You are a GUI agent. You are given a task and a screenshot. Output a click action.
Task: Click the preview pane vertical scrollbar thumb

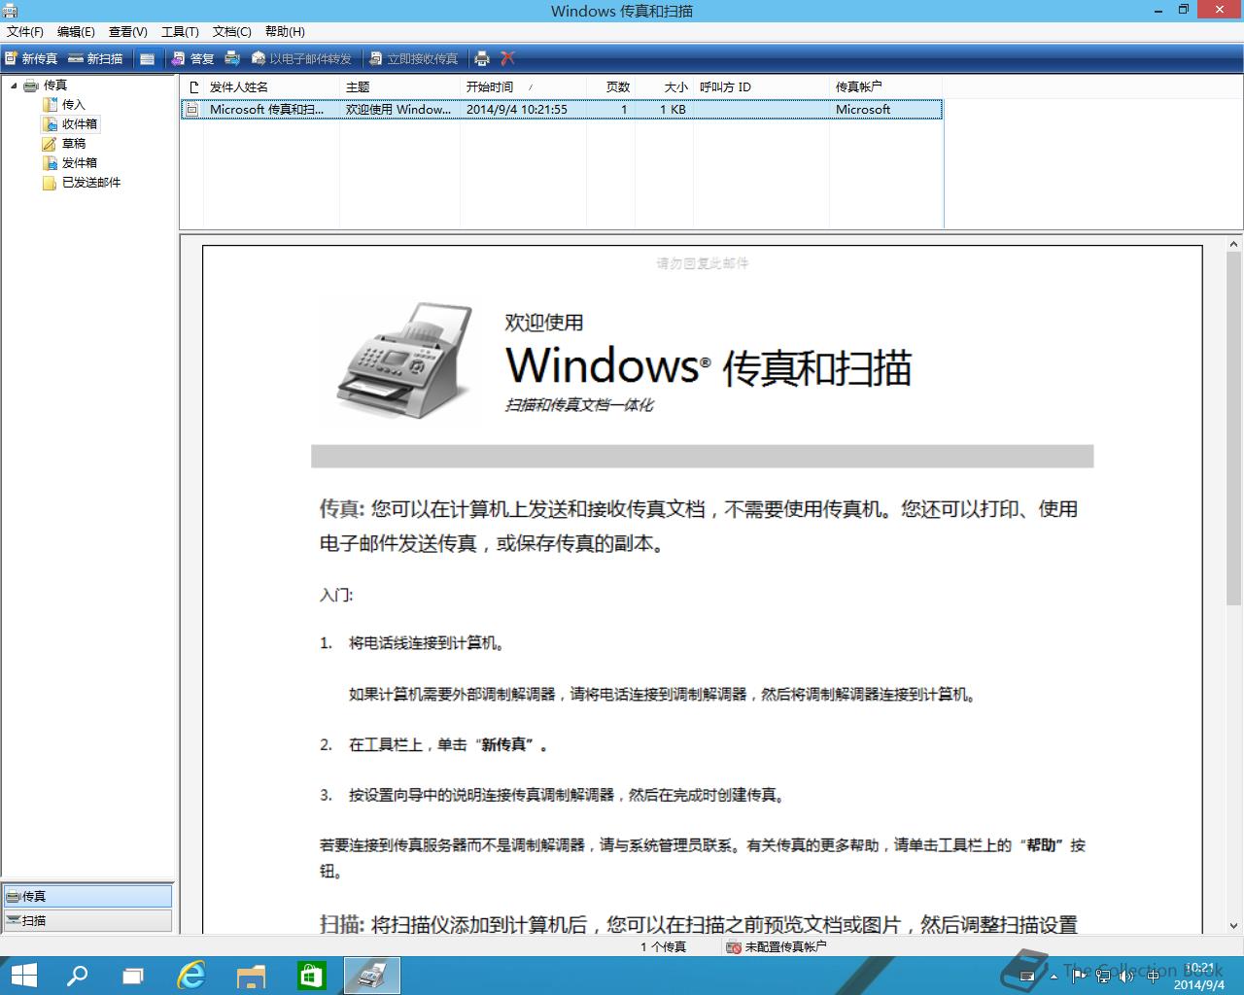click(1234, 429)
